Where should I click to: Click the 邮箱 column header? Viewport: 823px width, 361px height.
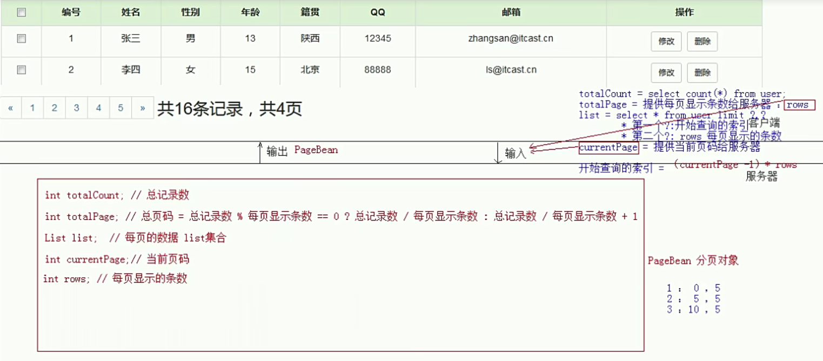[511, 12]
